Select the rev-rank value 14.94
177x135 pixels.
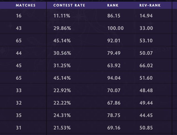(146, 16)
